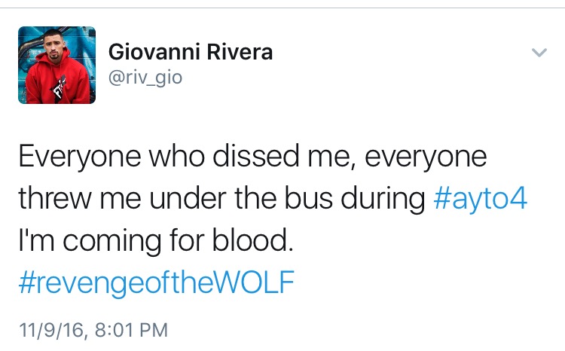
Task: Click the man's face in the avatar
Action: 53,45
